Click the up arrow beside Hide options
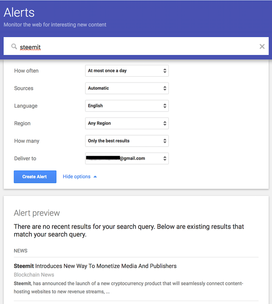The image size is (272, 304). point(95,176)
